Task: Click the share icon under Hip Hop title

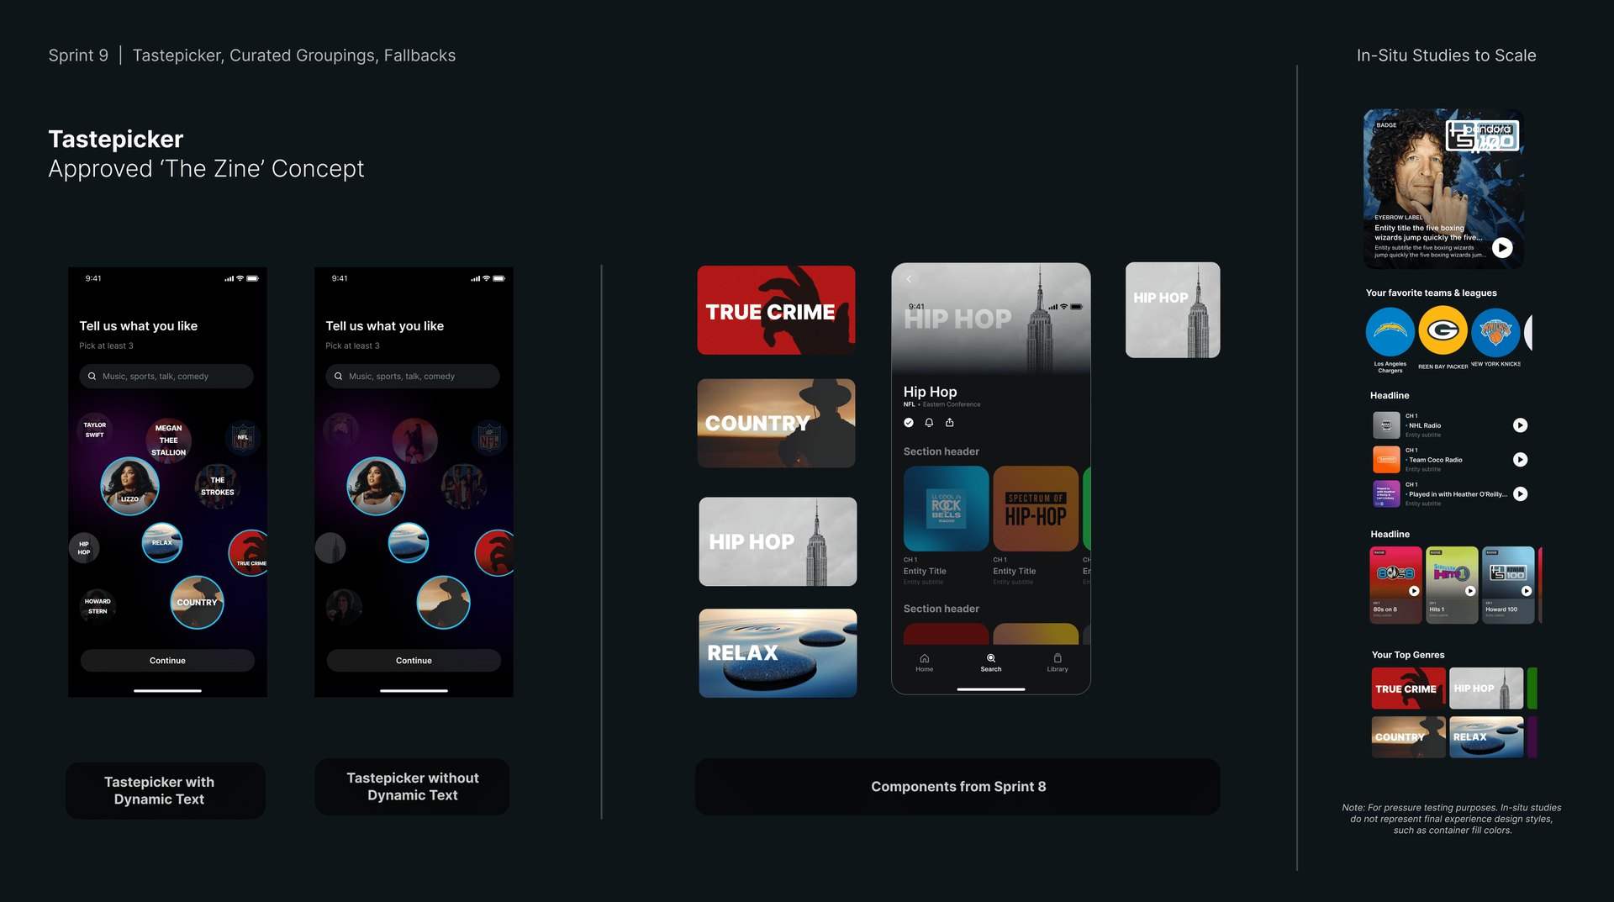Action: click(x=950, y=423)
